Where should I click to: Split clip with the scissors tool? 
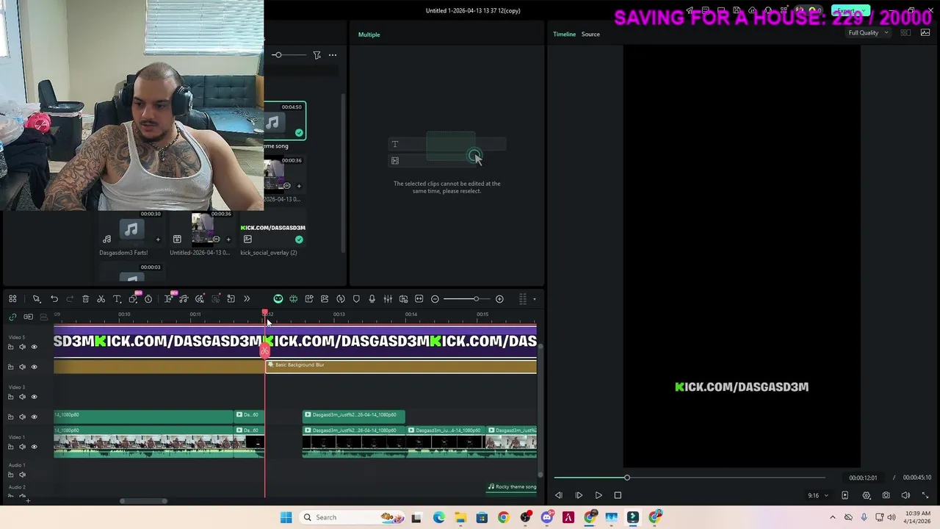click(101, 299)
